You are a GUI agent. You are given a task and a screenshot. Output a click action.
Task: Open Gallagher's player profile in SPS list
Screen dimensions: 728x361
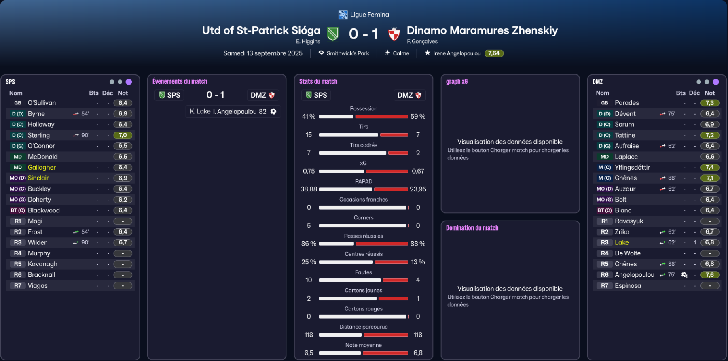tap(42, 167)
